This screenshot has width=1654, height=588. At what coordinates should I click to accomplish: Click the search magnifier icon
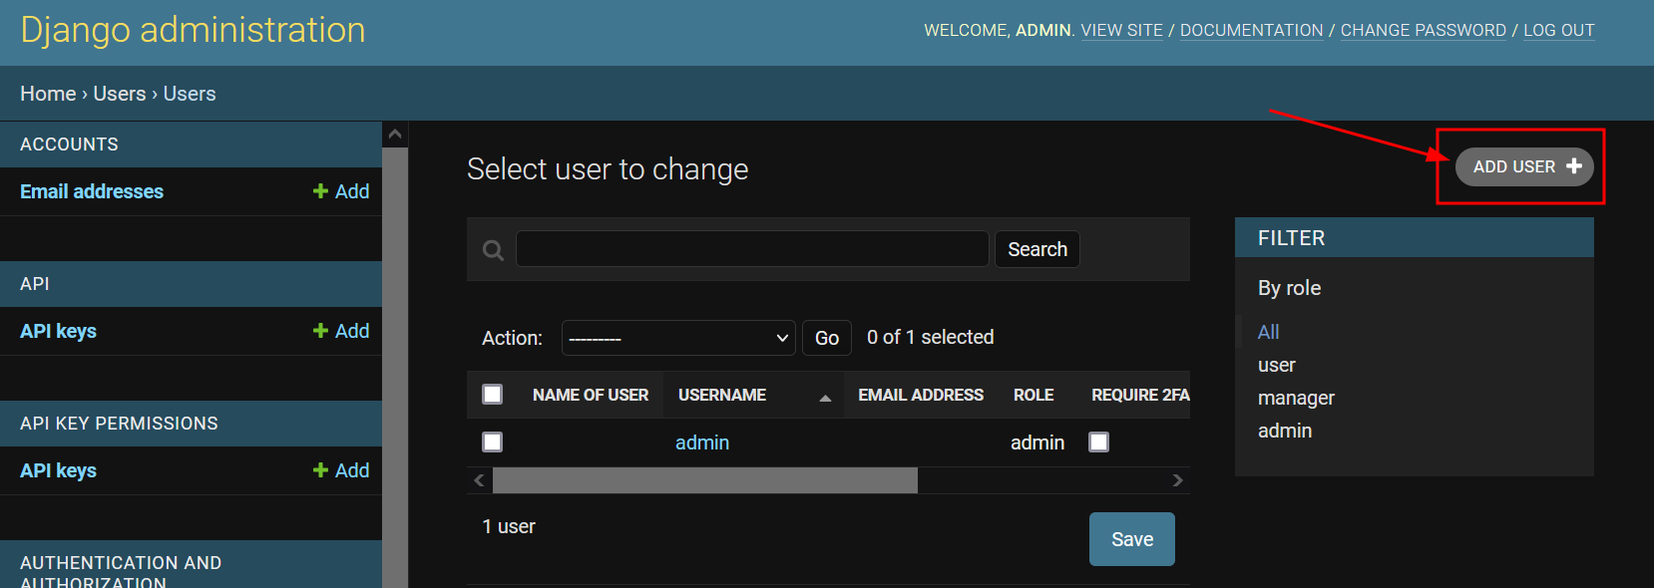pos(493,250)
